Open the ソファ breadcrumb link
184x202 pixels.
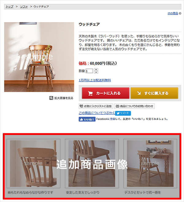[24, 6]
